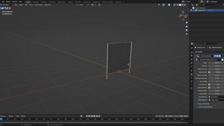Switch to wireframe viewport shading

pos(177,5)
